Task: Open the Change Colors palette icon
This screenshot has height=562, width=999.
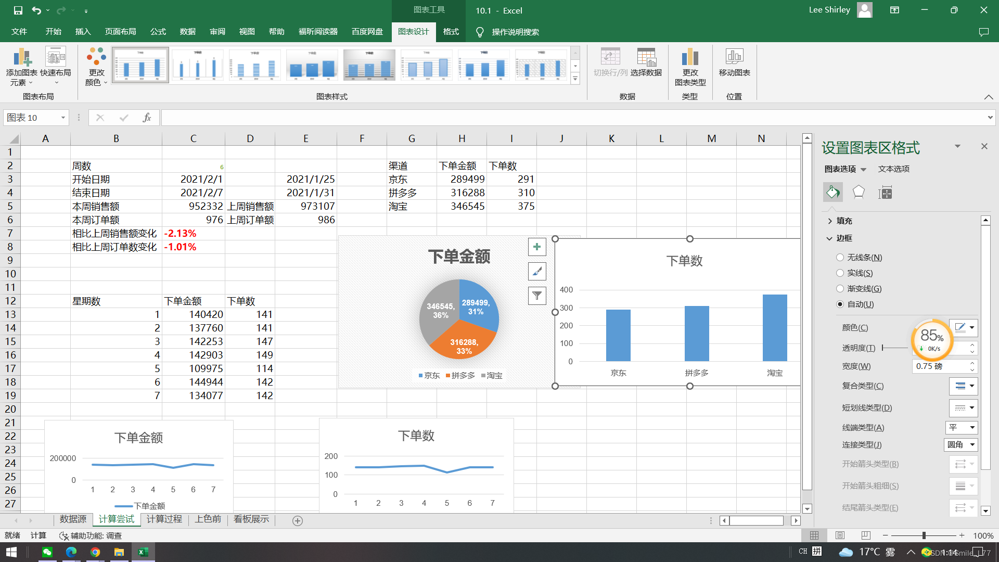Action: click(96, 57)
